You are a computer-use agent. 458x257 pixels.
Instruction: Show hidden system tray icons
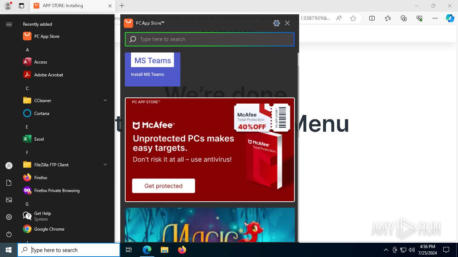pyautogui.click(x=386, y=250)
